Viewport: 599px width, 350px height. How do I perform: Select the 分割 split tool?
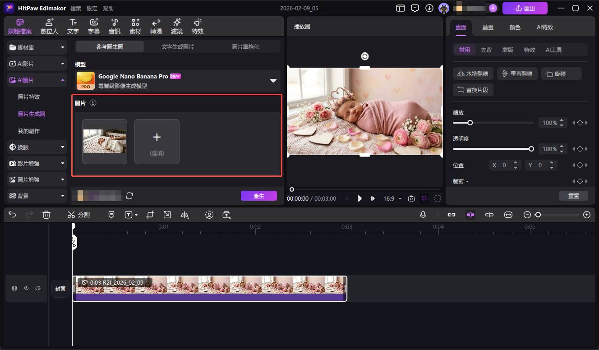click(x=78, y=214)
